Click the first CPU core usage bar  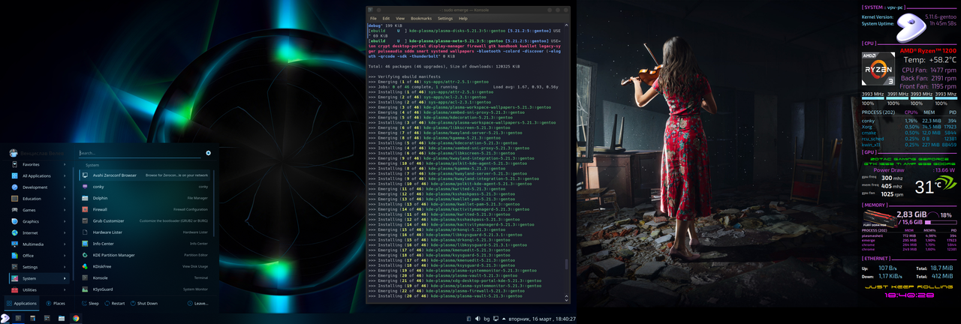tap(872, 98)
